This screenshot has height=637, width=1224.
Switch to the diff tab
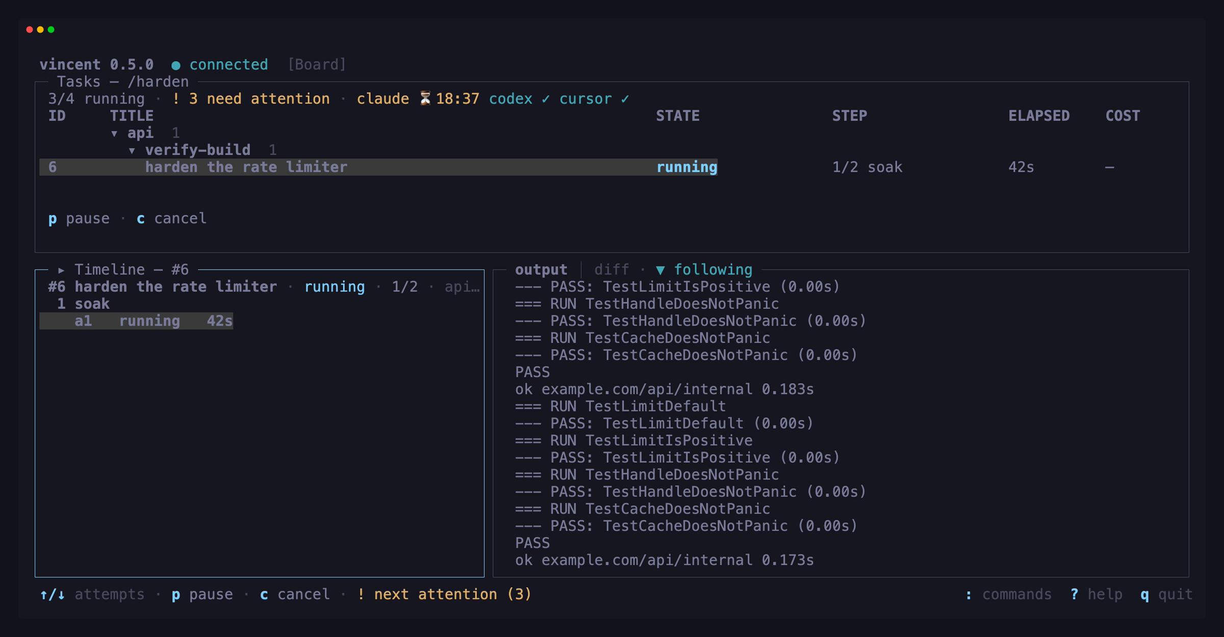coord(611,270)
